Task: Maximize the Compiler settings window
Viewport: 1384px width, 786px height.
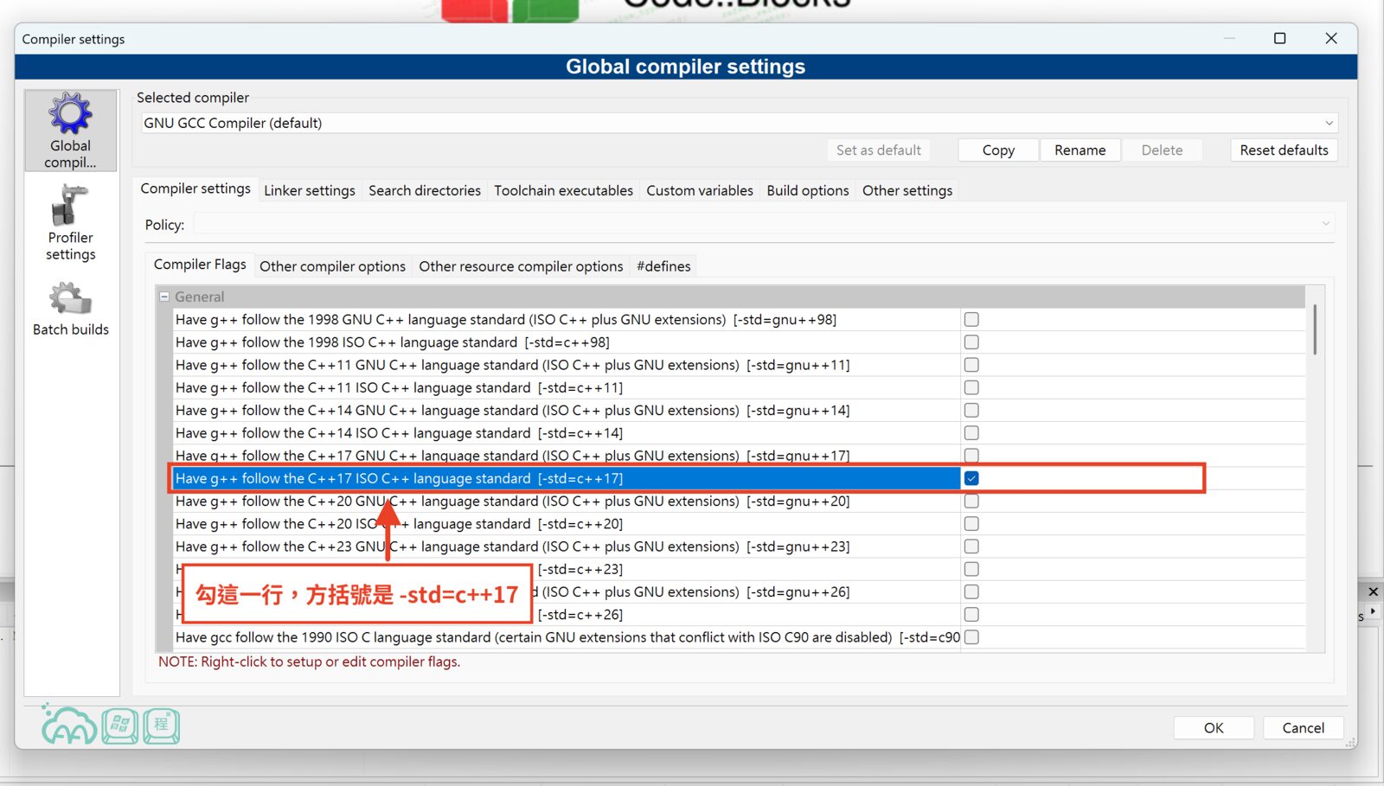Action: tap(1279, 38)
